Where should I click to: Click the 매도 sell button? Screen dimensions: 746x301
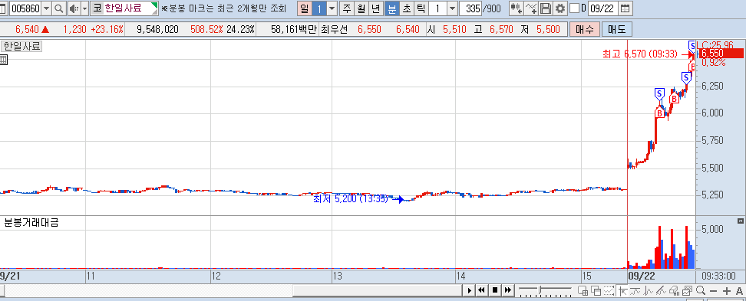point(617,29)
